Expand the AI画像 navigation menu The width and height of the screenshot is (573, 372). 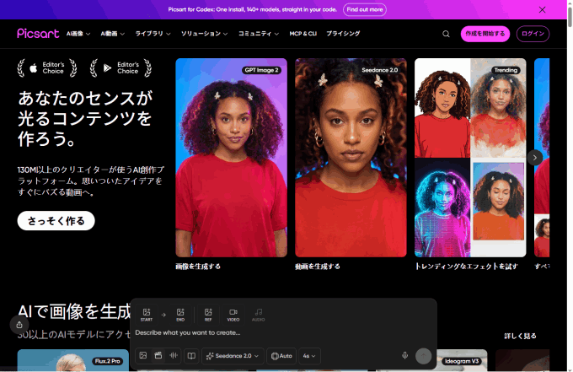(x=78, y=34)
